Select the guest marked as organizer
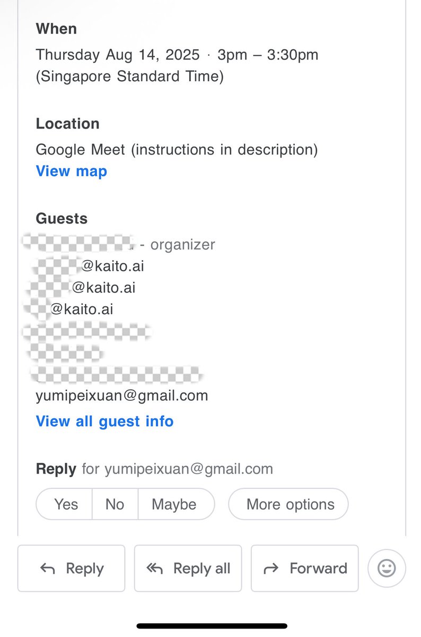Screen dimensions: 421x637 coord(119,244)
